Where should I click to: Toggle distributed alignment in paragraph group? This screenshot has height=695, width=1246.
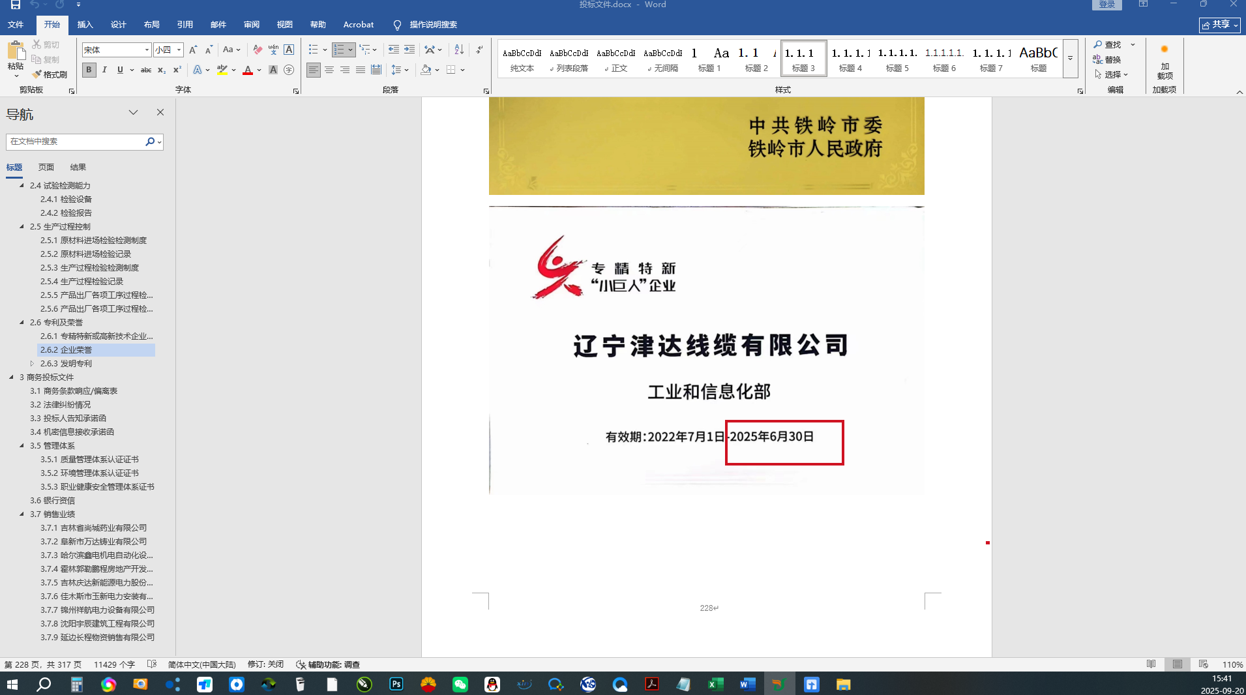[x=376, y=70]
